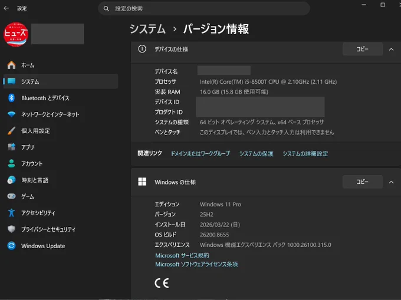Screen dimensions: 401x300
Task: Collapse the デバイスの仕様 section
Action: coord(391,50)
